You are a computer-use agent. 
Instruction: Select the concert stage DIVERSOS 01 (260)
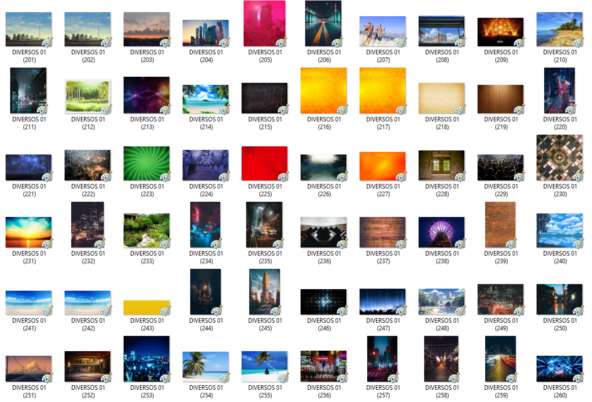pyautogui.click(x=559, y=368)
